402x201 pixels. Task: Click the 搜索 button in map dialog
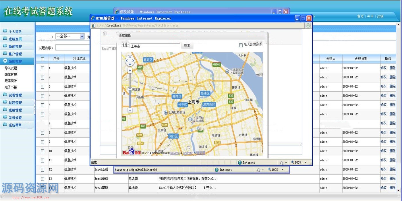click(x=187, y=46)
